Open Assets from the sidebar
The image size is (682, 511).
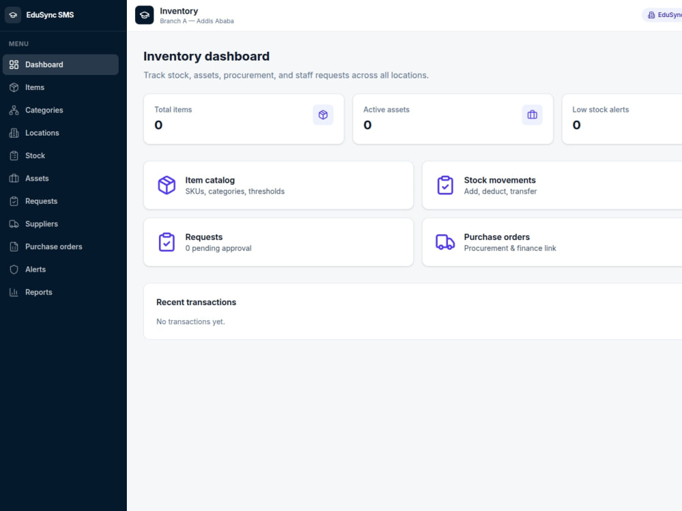pyautogui.click(x=61, y=179)
